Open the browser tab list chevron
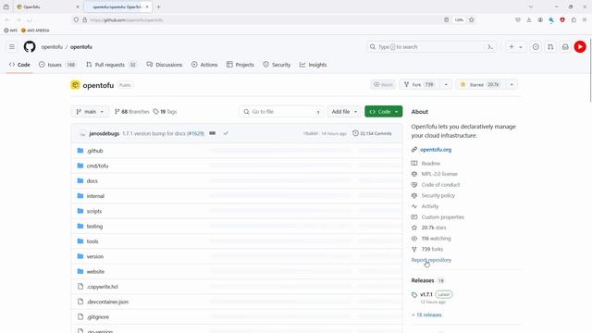 (530, 6)
